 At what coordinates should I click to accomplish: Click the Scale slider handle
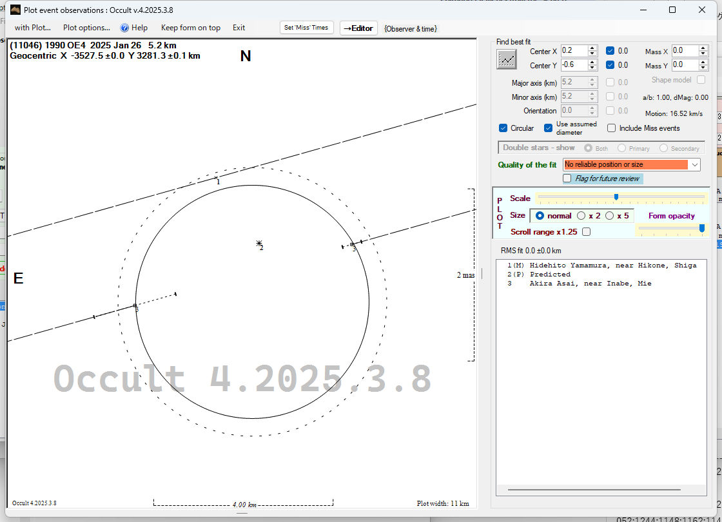(x=616, y=197)
